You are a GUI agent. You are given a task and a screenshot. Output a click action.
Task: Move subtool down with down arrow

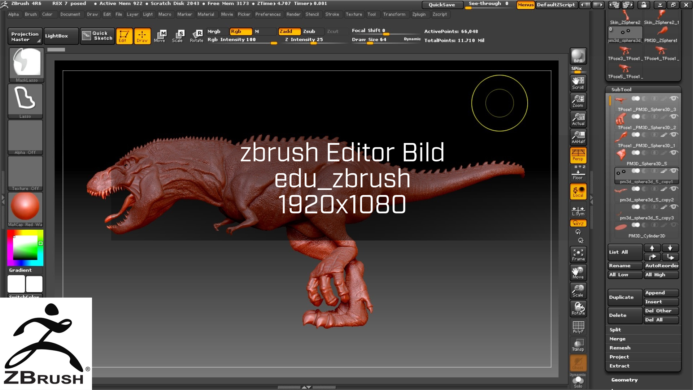[670, 248]
